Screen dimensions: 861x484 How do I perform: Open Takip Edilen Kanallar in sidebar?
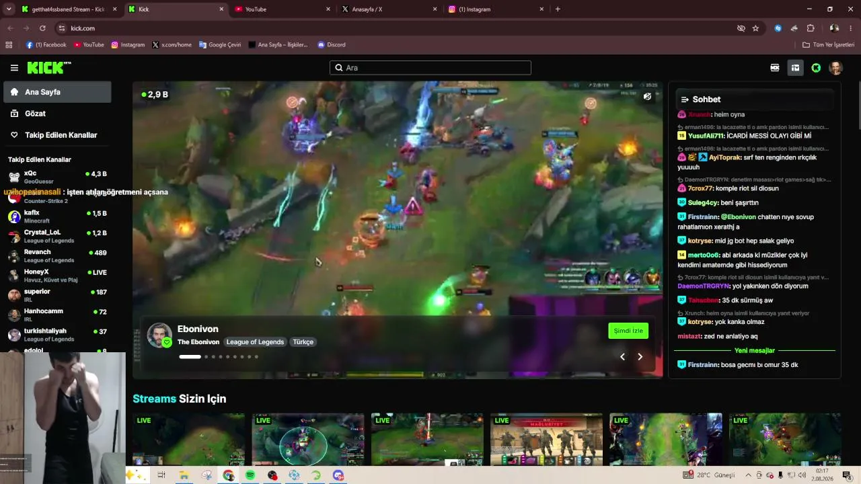[x=57, y=135]
